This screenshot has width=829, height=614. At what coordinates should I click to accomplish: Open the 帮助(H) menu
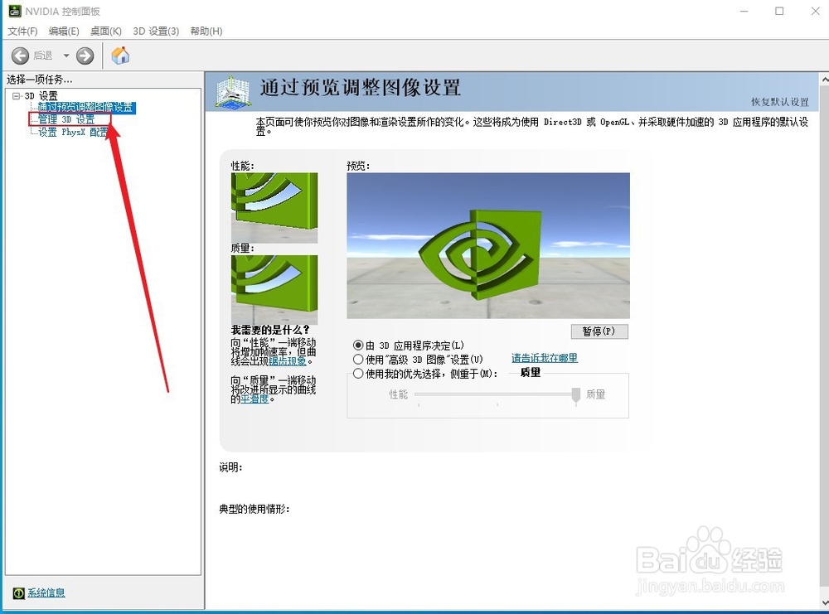[207, 31]
